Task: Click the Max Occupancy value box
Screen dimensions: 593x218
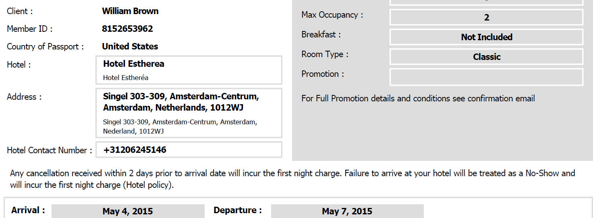Action: (x=486, y=17)
